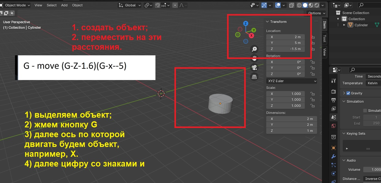Switch to rendered viewport shading

click(x=317, y=5)
